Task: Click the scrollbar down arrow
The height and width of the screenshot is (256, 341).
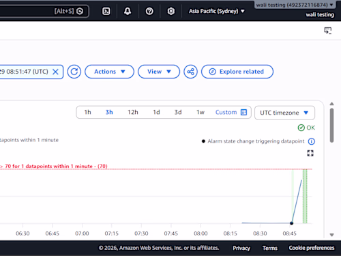Action: [331, 235]
